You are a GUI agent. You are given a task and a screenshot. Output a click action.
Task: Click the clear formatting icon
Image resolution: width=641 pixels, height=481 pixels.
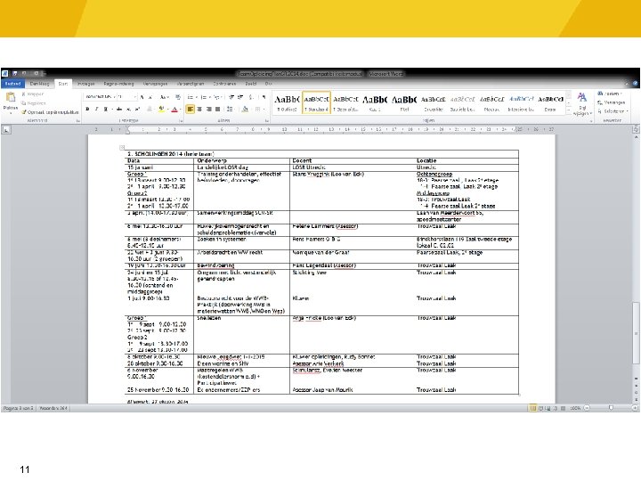178,97
